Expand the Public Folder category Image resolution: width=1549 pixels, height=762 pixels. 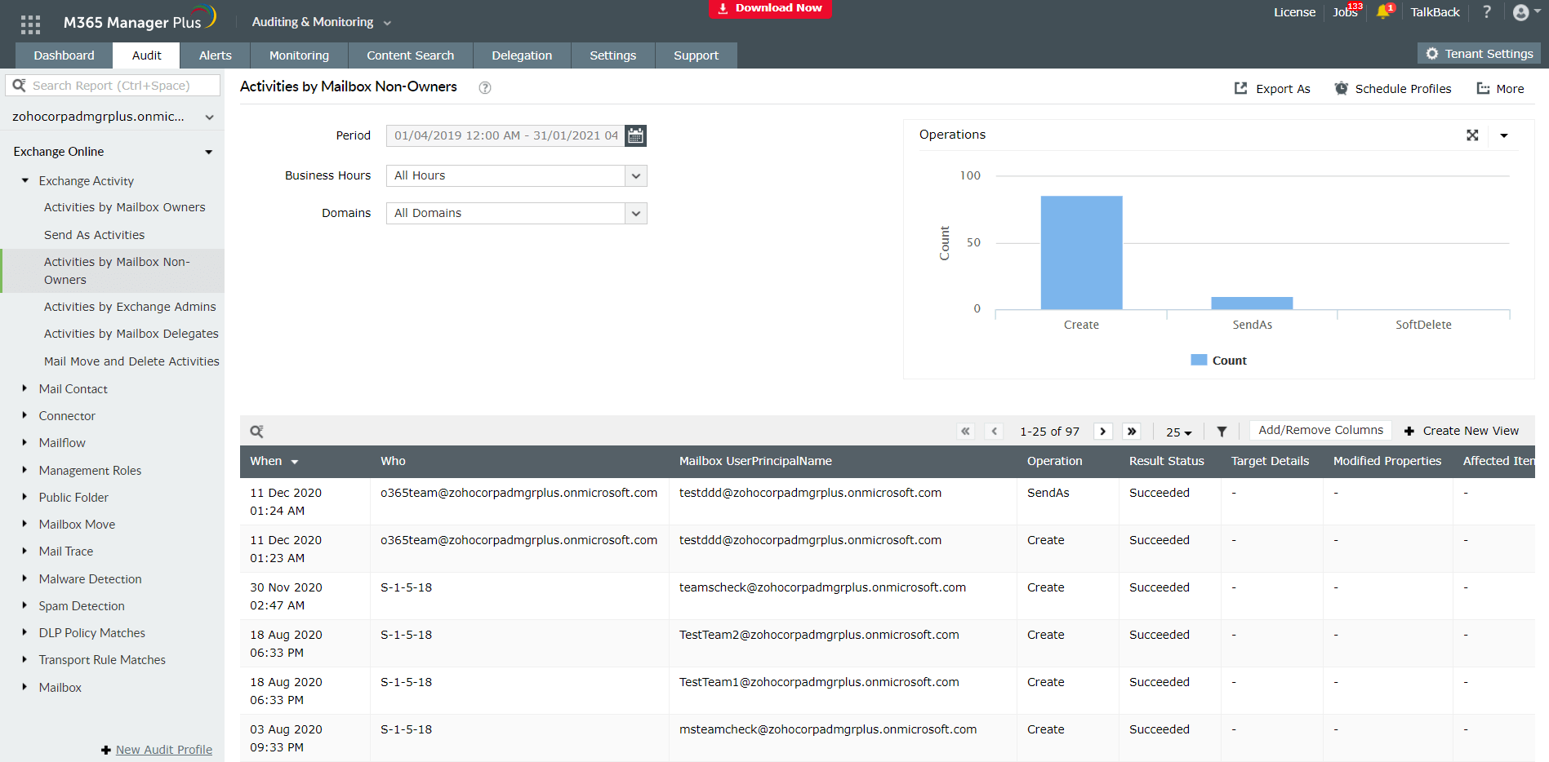click(24, 497)
